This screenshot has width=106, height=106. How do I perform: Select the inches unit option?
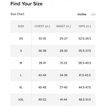click(82, 14)
